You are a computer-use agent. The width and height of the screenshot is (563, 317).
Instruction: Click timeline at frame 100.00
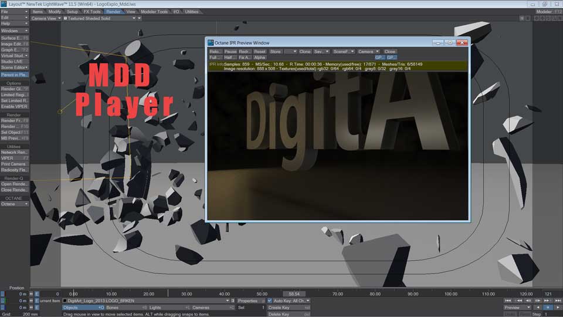pos(451,294)
